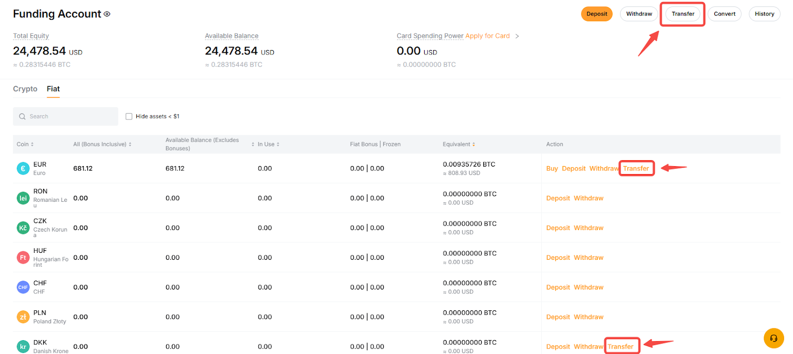Image resolution: width=793 pixels, height=354 pixels.
Task: Open customer support headset chat
Action: pos(774,338)
